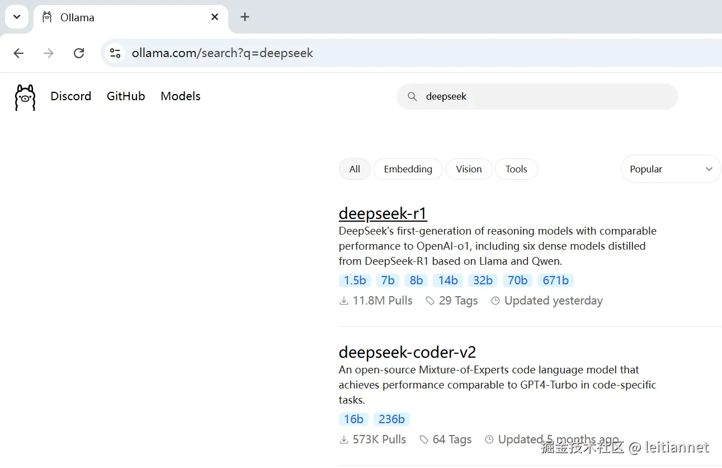722x468 pixels.
Task: Toggle the Tools filter
Action: 516,169
